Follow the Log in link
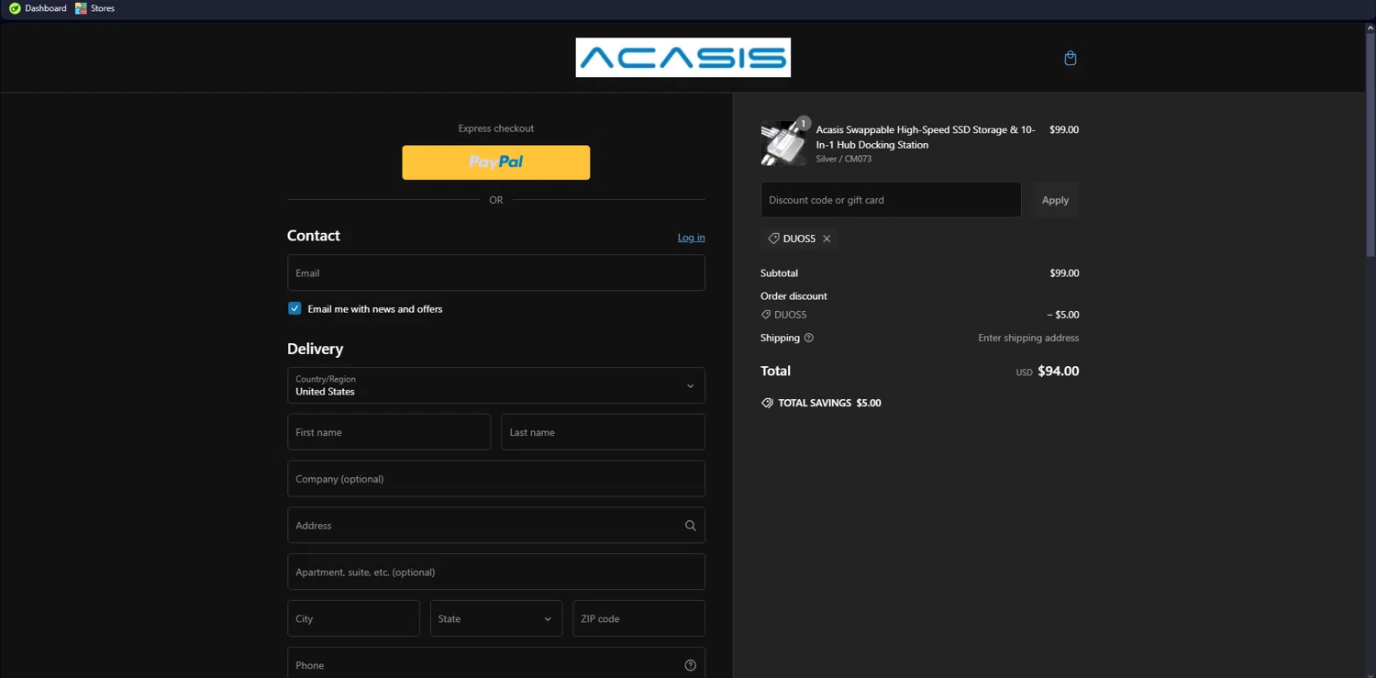The width and height of the screenshot is (1376, 678). click(x=691, y=238)
